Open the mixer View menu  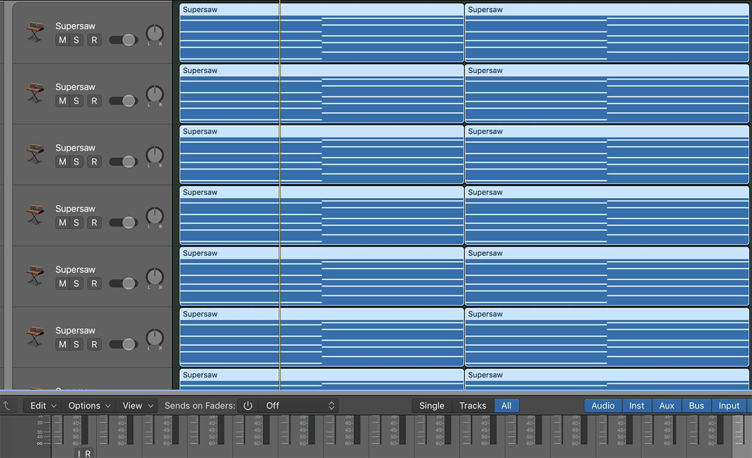coord(137,405)
